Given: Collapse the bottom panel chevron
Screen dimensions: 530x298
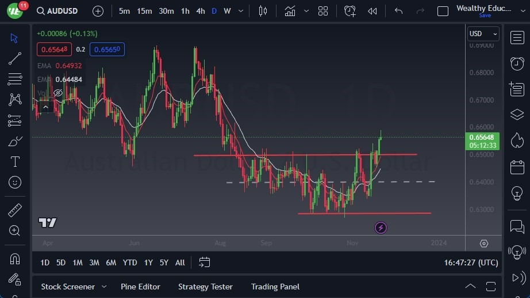Looking at the screenshot, I should pos(470,287).
